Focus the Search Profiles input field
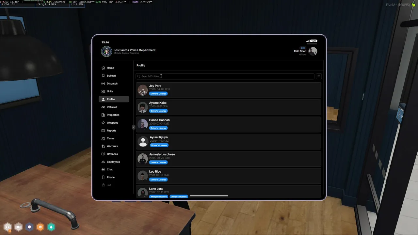 tap(225, 76)
